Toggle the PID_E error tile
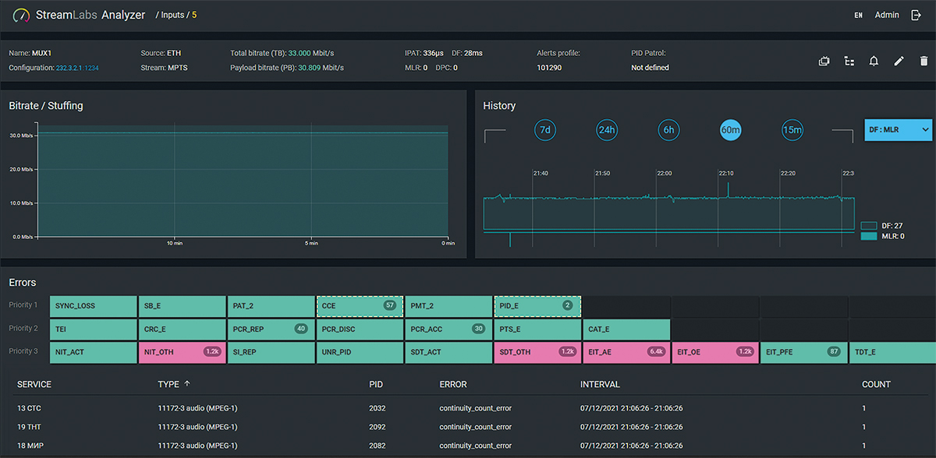 point(537,306)
